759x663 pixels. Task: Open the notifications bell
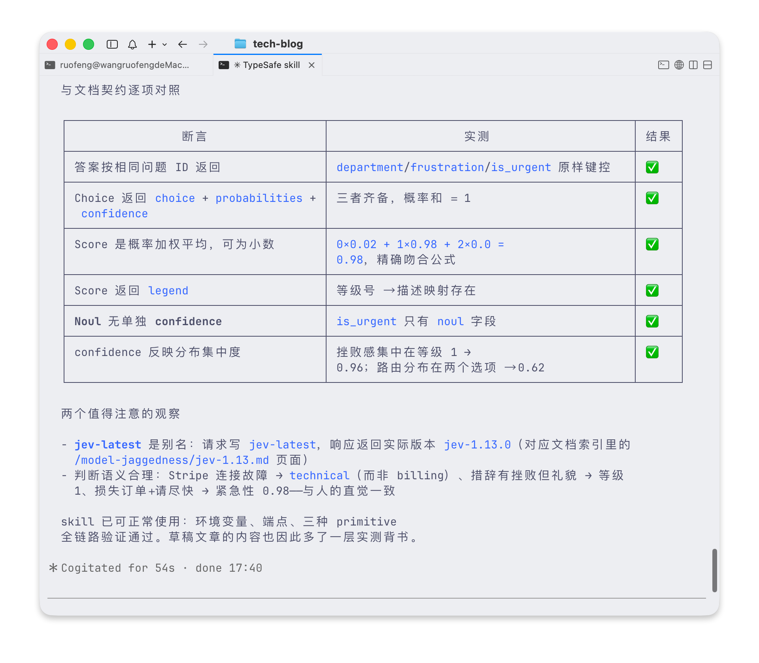tap(132, 44)
